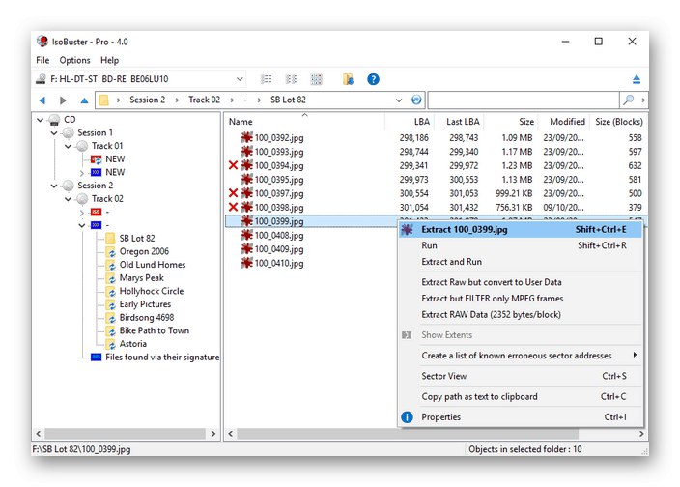Select file 100_0408.jpg
Viewport: 680px width, 487px height.
pyautogui.click(x=279, y=236)
